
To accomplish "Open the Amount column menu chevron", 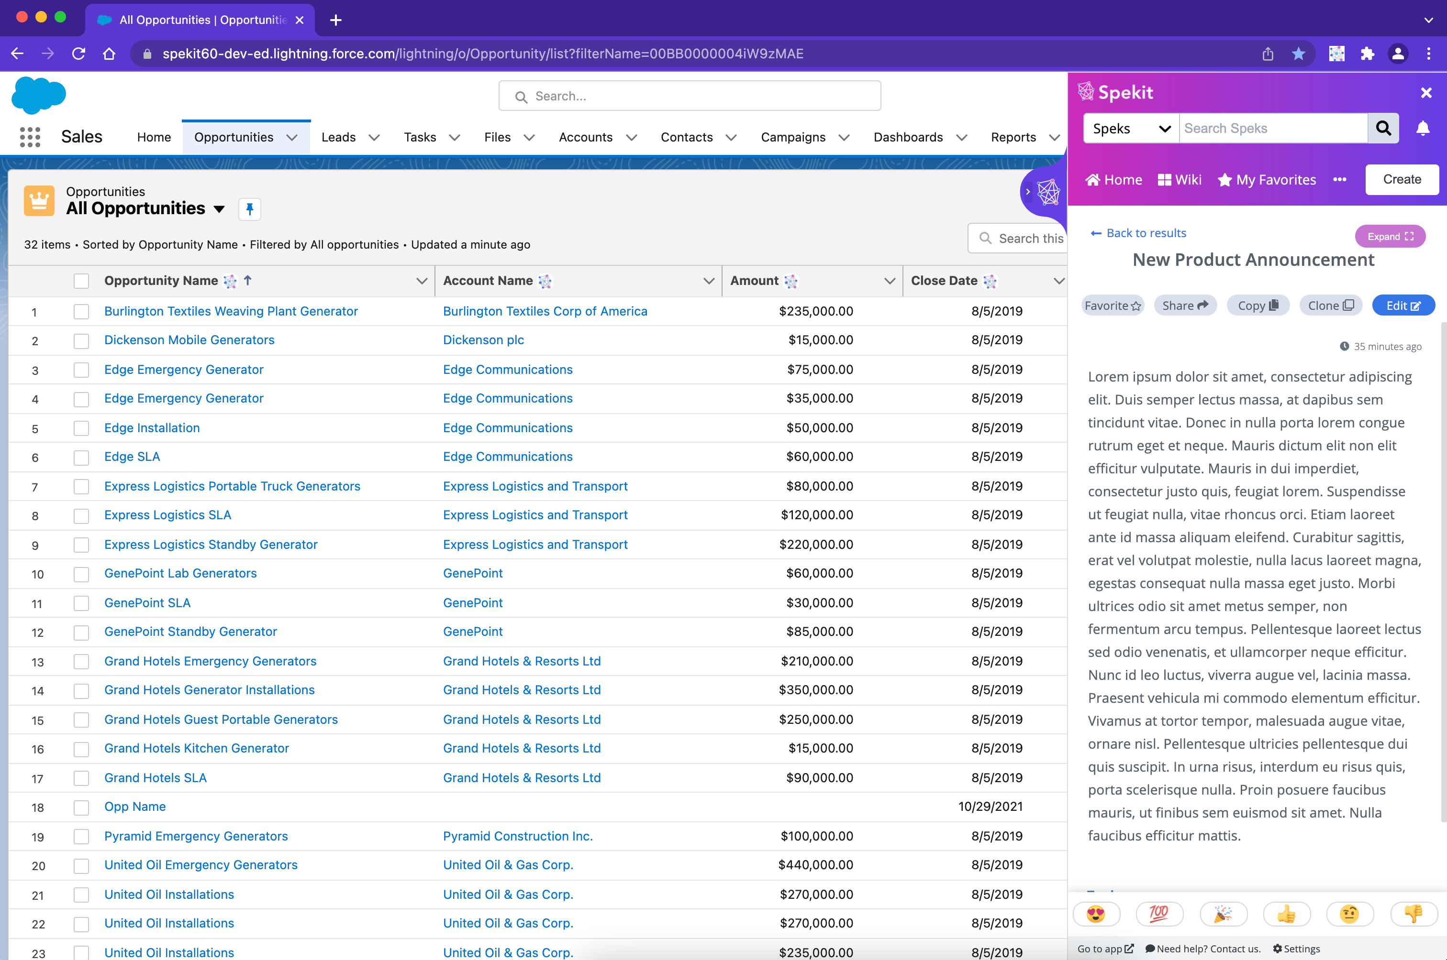I will [x=890, y=281].
